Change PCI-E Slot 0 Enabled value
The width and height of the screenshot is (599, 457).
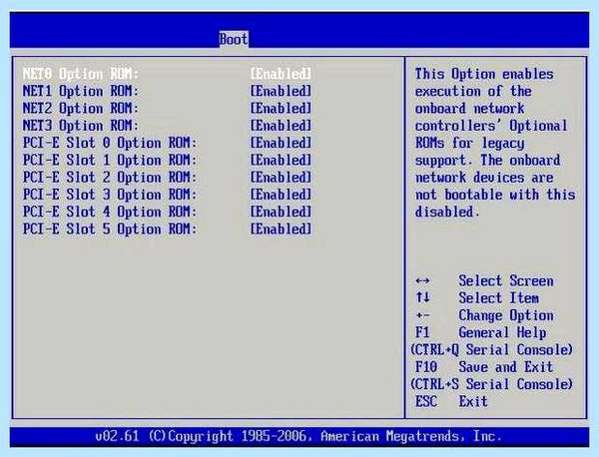(x=281, y=143)
